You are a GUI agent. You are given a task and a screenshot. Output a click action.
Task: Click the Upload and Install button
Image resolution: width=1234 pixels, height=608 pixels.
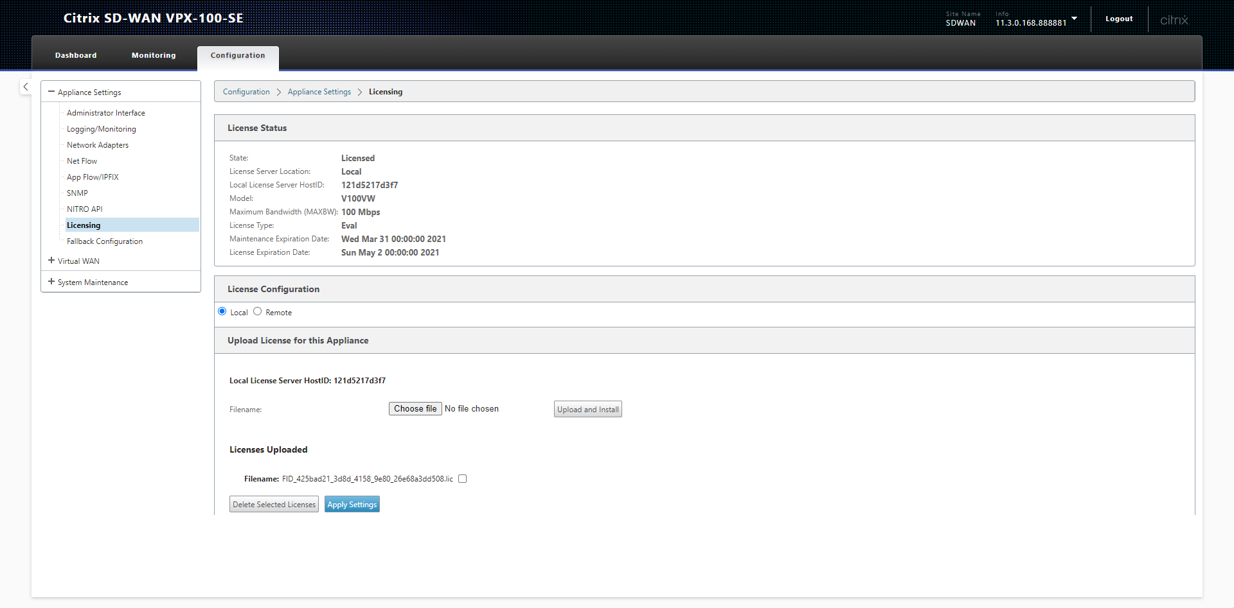tap(587, 410)
